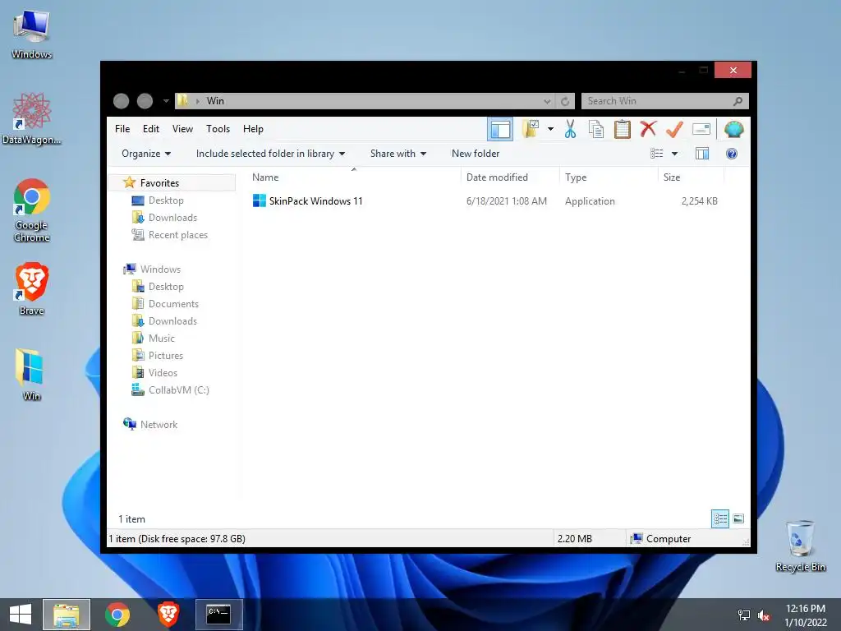
Task: Click the Email envelope toolbar icon
Action: [701, 129]
